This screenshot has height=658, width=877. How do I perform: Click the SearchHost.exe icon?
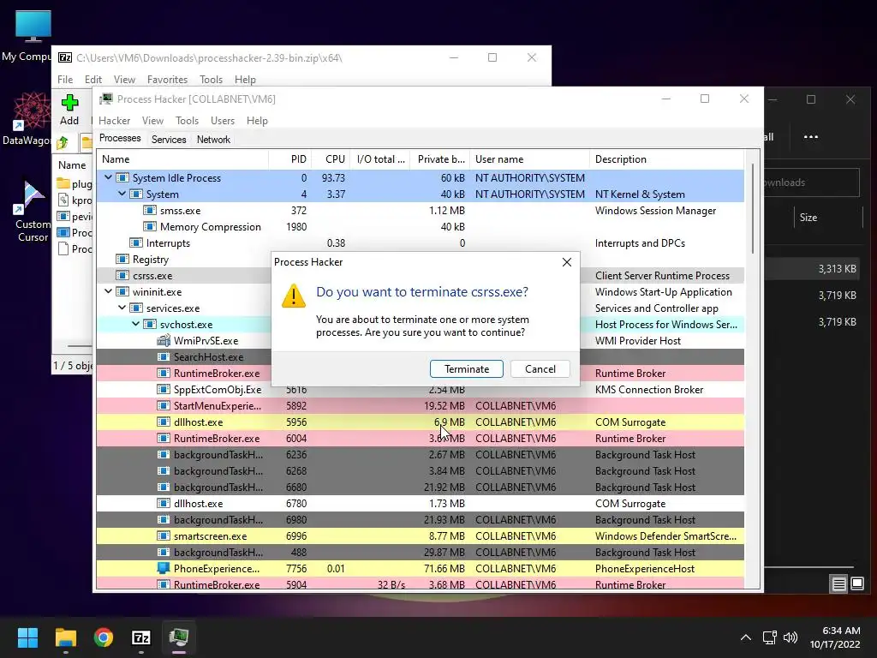(164, 357)
